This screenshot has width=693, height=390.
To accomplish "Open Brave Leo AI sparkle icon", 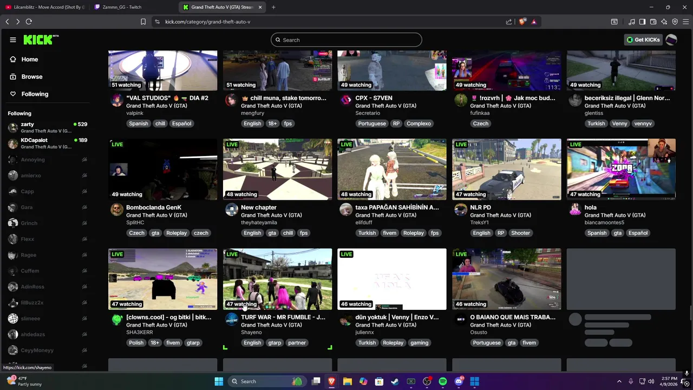I will coord(664,22).
